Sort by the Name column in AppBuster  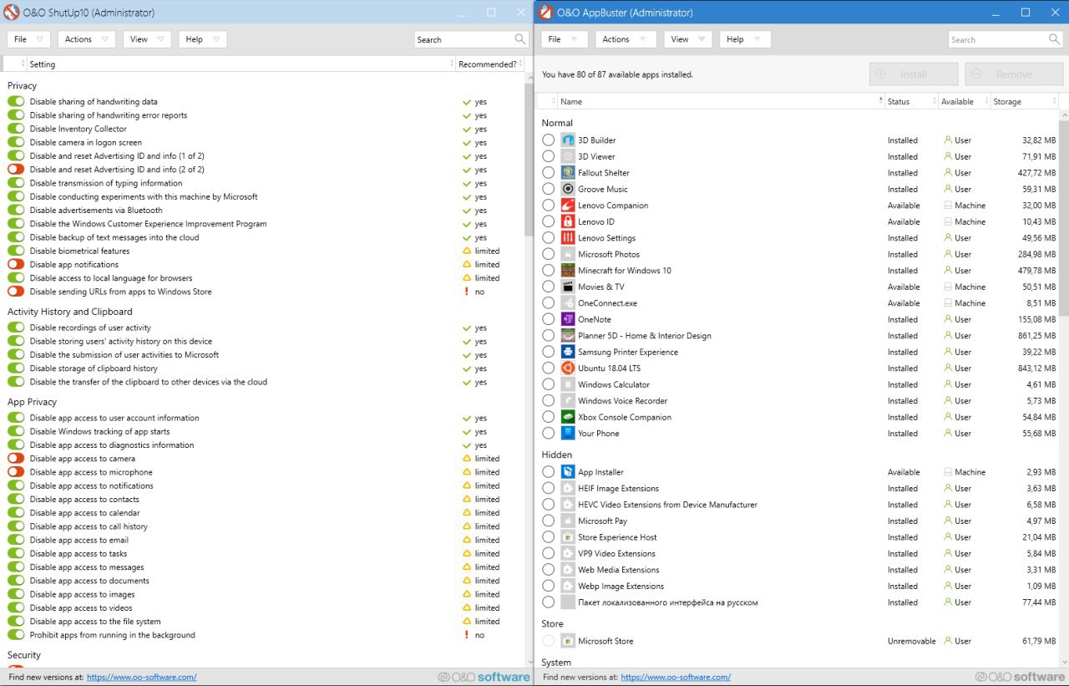(721, 101)
